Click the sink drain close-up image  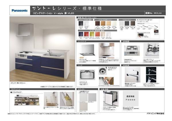(x=103, y=71)
